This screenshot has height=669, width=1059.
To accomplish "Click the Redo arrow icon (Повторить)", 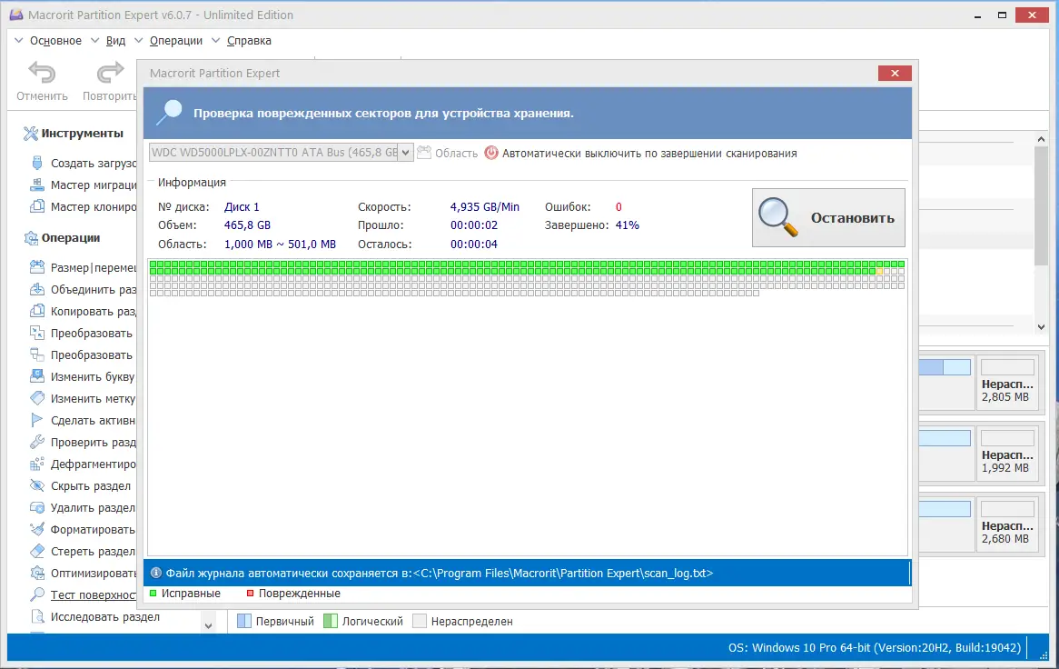I will [x=110, y=73].
